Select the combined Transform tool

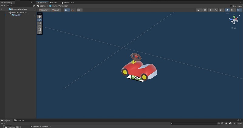(39, 33)
